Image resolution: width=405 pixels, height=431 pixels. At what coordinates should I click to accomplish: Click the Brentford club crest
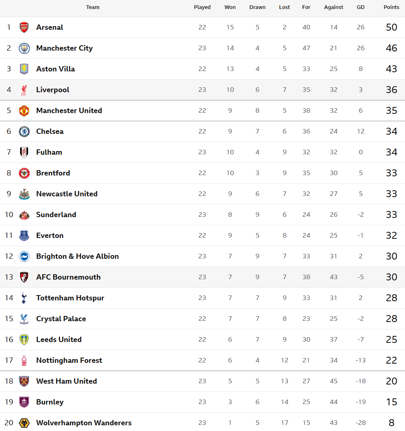(24, 173)
